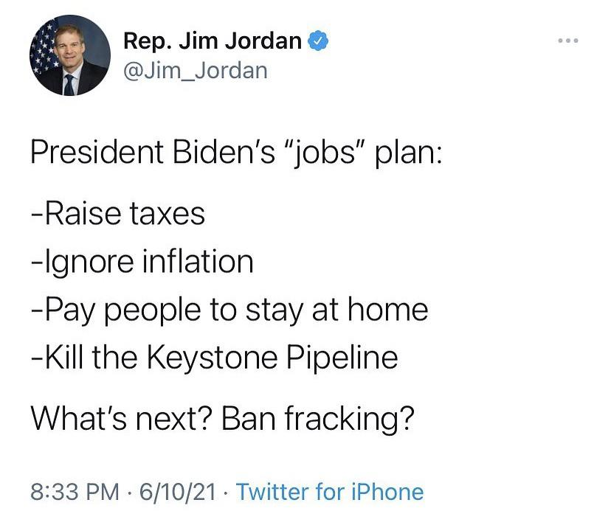Select the verification badge next to the name
Image resolution: width=611 pixels, height=525 pixels.
(x=318, y=42)
